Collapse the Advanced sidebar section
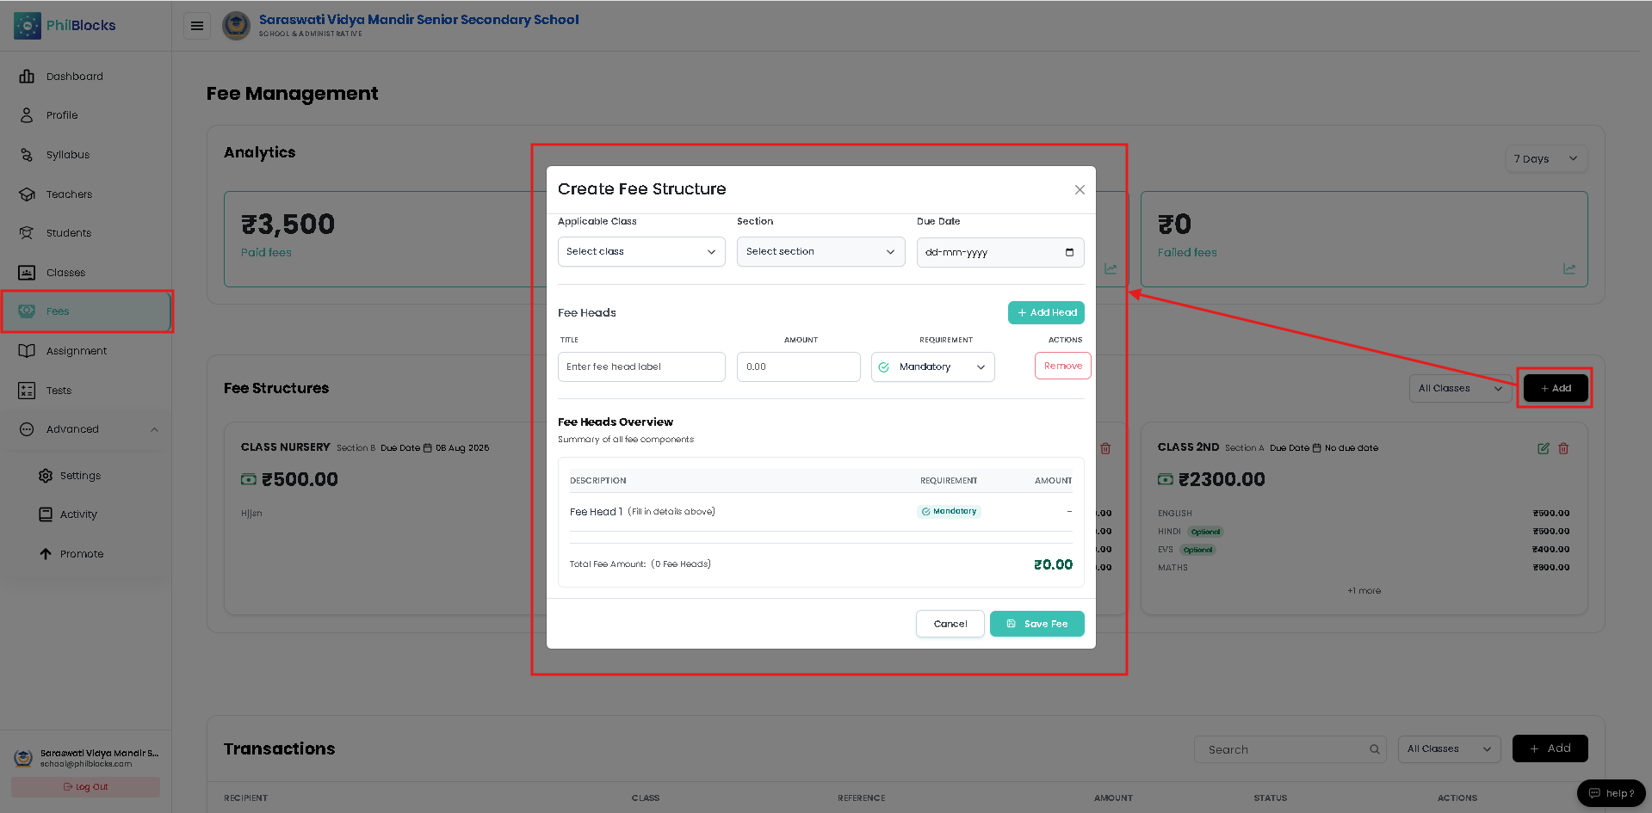This screenshot has width=1652, height=813. tap(154, 429)
